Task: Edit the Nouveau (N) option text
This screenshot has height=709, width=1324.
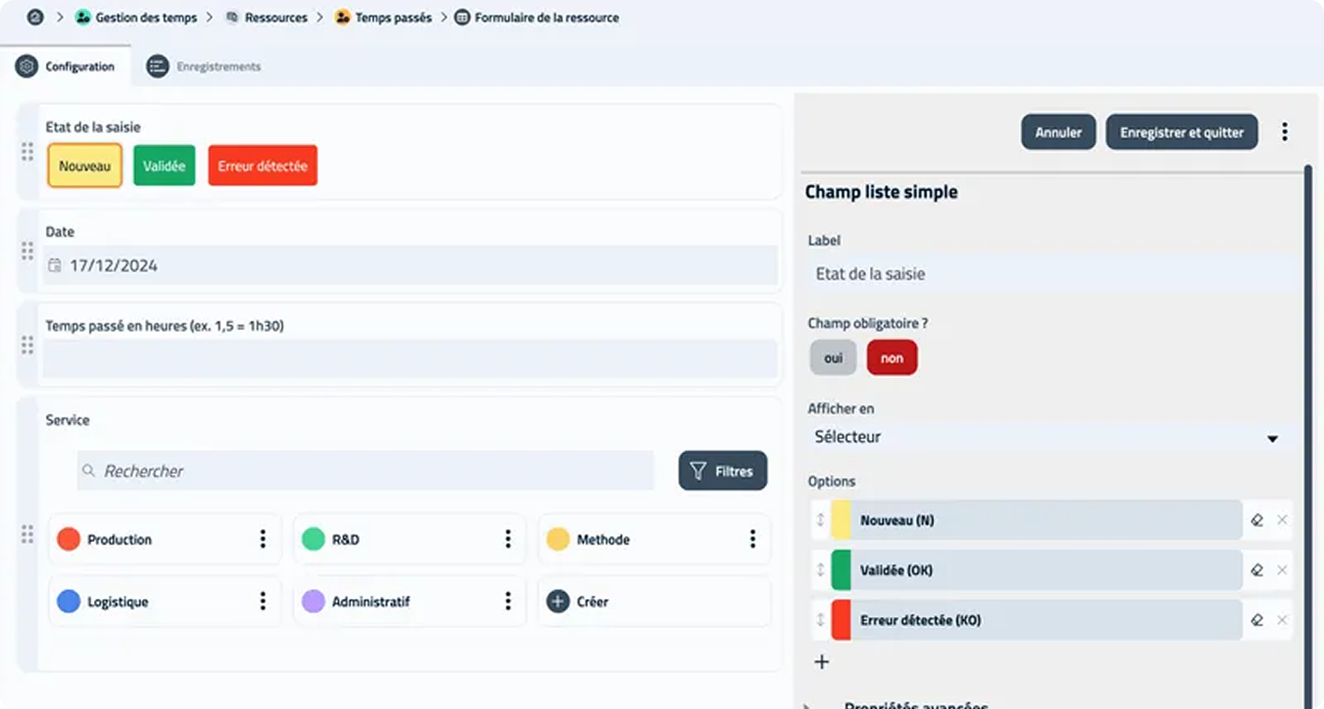Action: click(x=1046, y=520)
